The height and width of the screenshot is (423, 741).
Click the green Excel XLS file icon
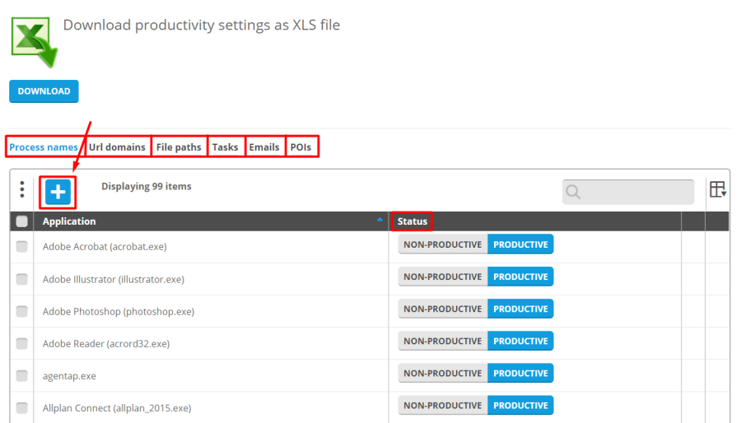(34, 40)
